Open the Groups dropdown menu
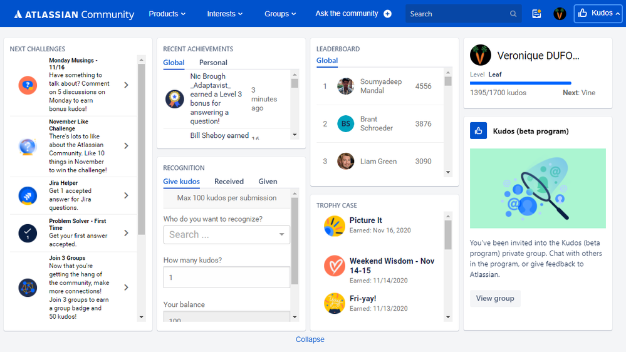 280,14
